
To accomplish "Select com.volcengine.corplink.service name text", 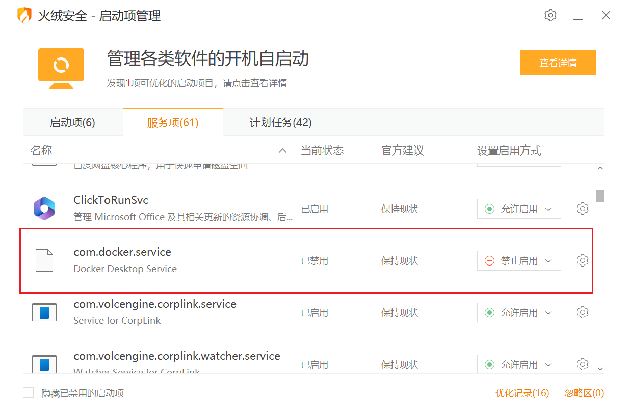I will (155, 304).
